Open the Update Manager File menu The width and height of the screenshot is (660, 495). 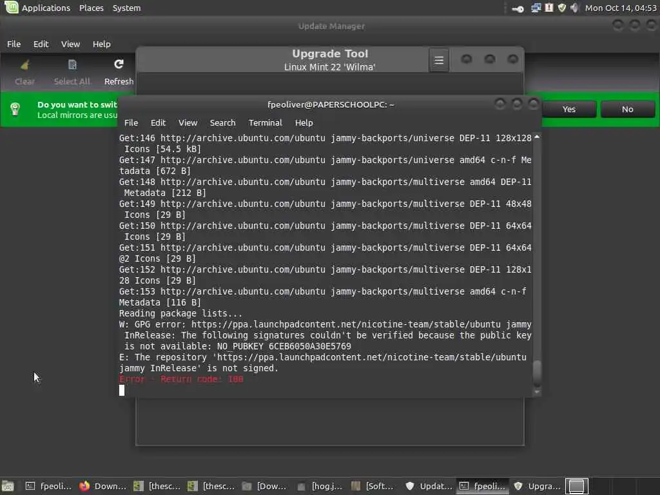(x=14, y=44)
